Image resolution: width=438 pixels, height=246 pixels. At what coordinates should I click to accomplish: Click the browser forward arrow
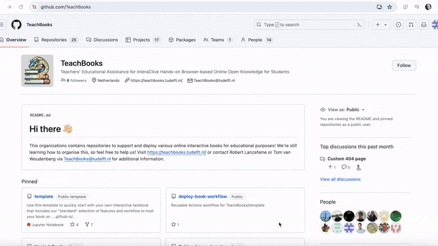tap(9, 7)
